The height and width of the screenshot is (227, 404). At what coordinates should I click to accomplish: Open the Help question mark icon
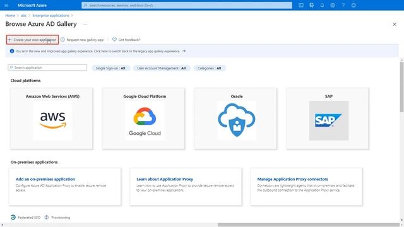(343, 5)
